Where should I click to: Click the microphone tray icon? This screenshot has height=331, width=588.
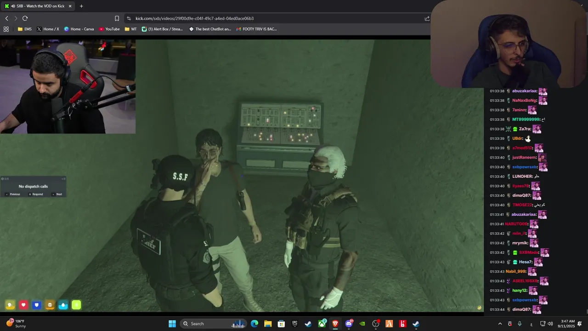click(x=520, y=324)
